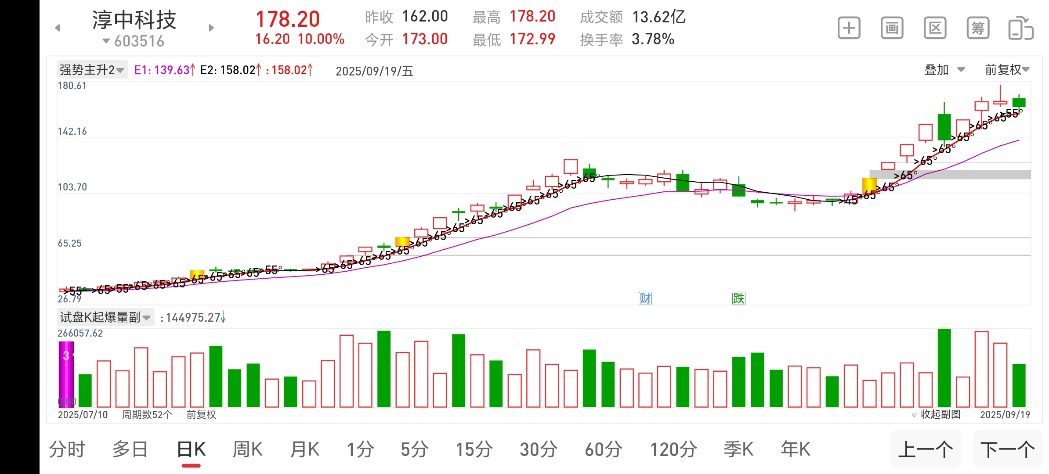
Task: Go to previous stock with left arrow
Action: point(58,28)
